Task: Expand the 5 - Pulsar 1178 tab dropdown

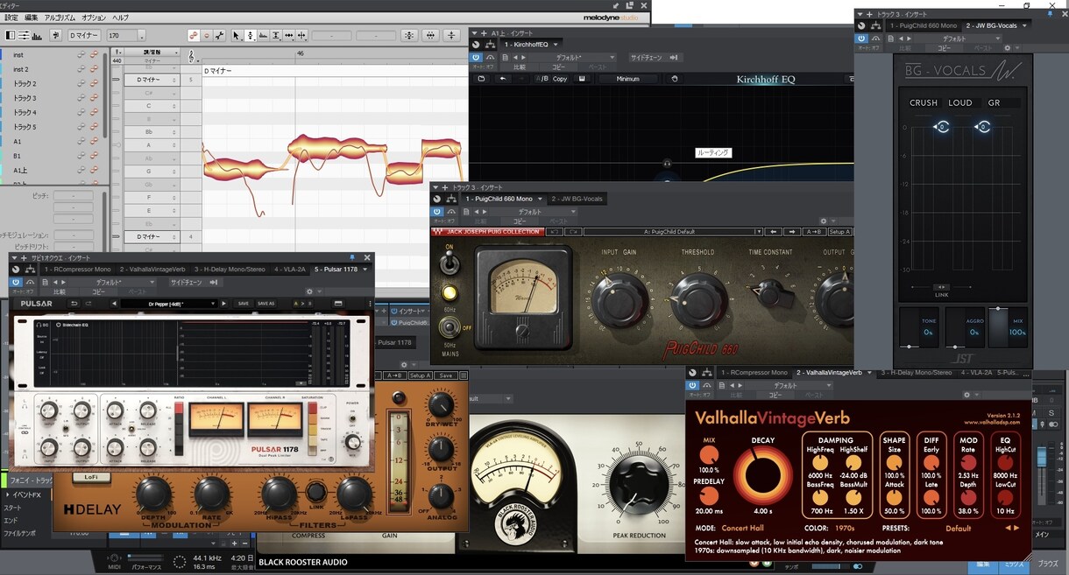Action: point(365,270)
